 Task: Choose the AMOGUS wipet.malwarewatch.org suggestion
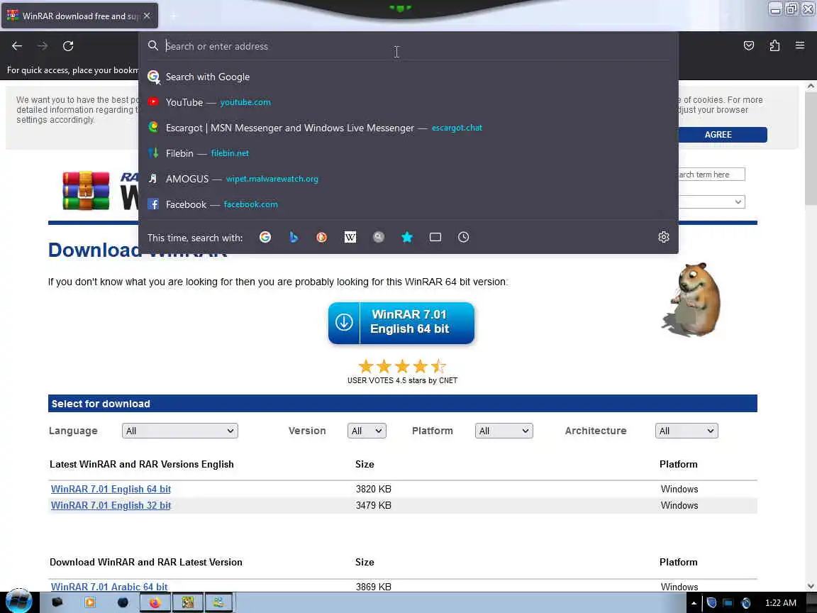tap(408, 179)
